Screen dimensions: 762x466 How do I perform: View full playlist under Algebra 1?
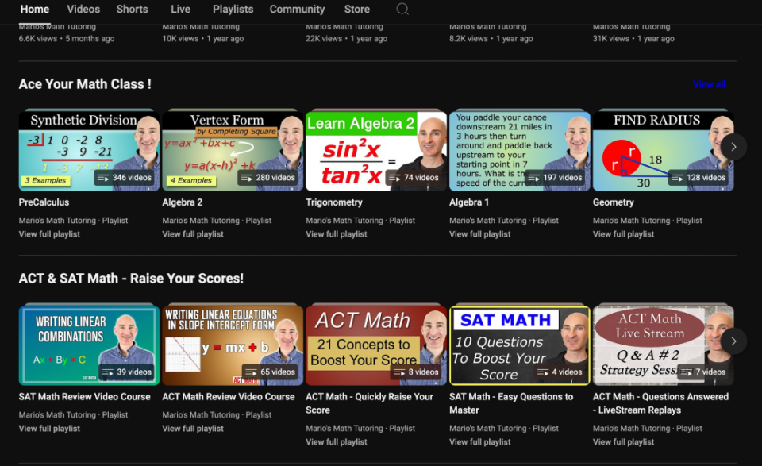[479, 234]
